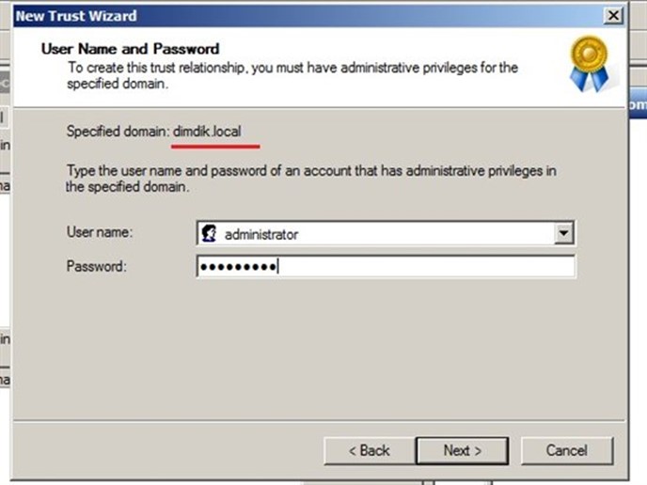This screenshot has width=647, height=485.
Task: Click the "Type the user name and password" instructions
Action: point(311,179)
